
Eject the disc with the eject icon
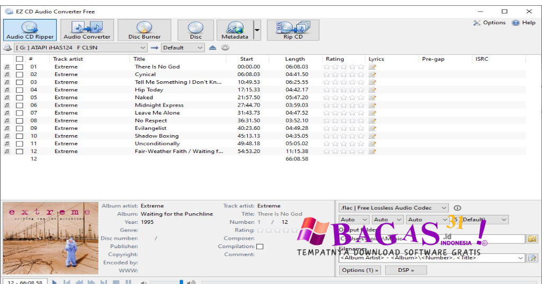click(213, 48)
